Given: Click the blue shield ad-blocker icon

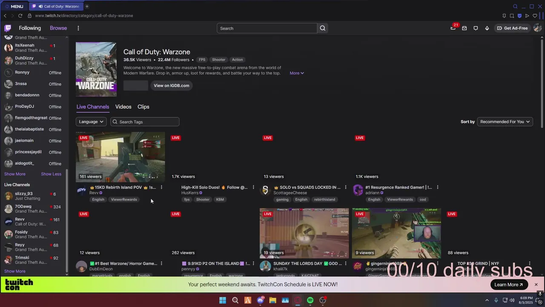Looking at the screenshot, I should pos(519,16).
